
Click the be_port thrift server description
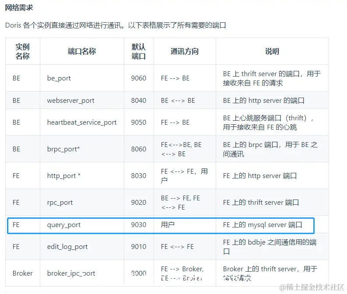click(x=272, y=78)
